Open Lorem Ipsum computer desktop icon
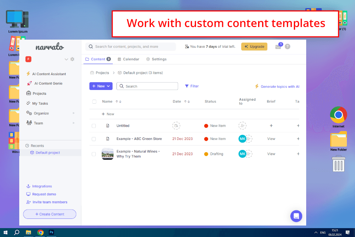The height and width of the screenshot is (237, 355). point(18,21)
